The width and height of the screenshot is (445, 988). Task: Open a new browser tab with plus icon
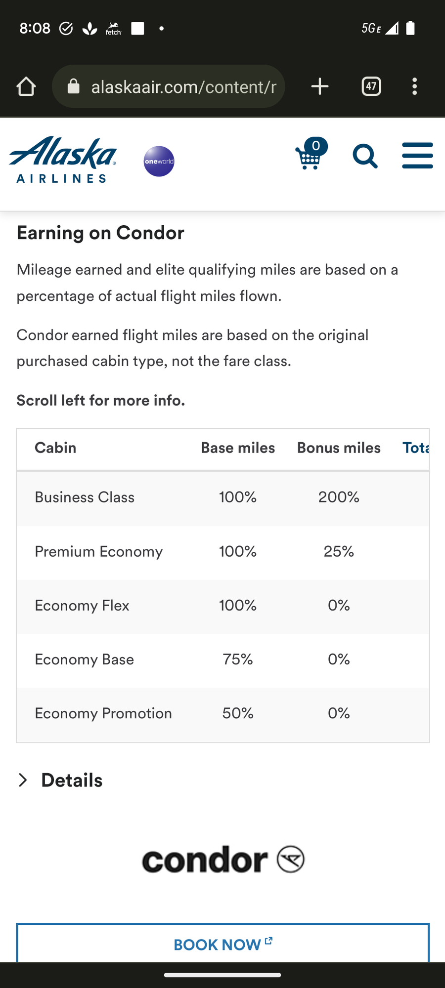click(x=320, y=86)
